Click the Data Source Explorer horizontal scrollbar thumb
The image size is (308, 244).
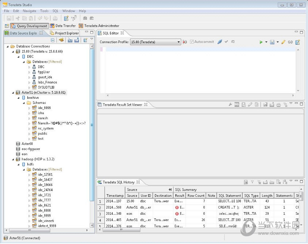30,230
